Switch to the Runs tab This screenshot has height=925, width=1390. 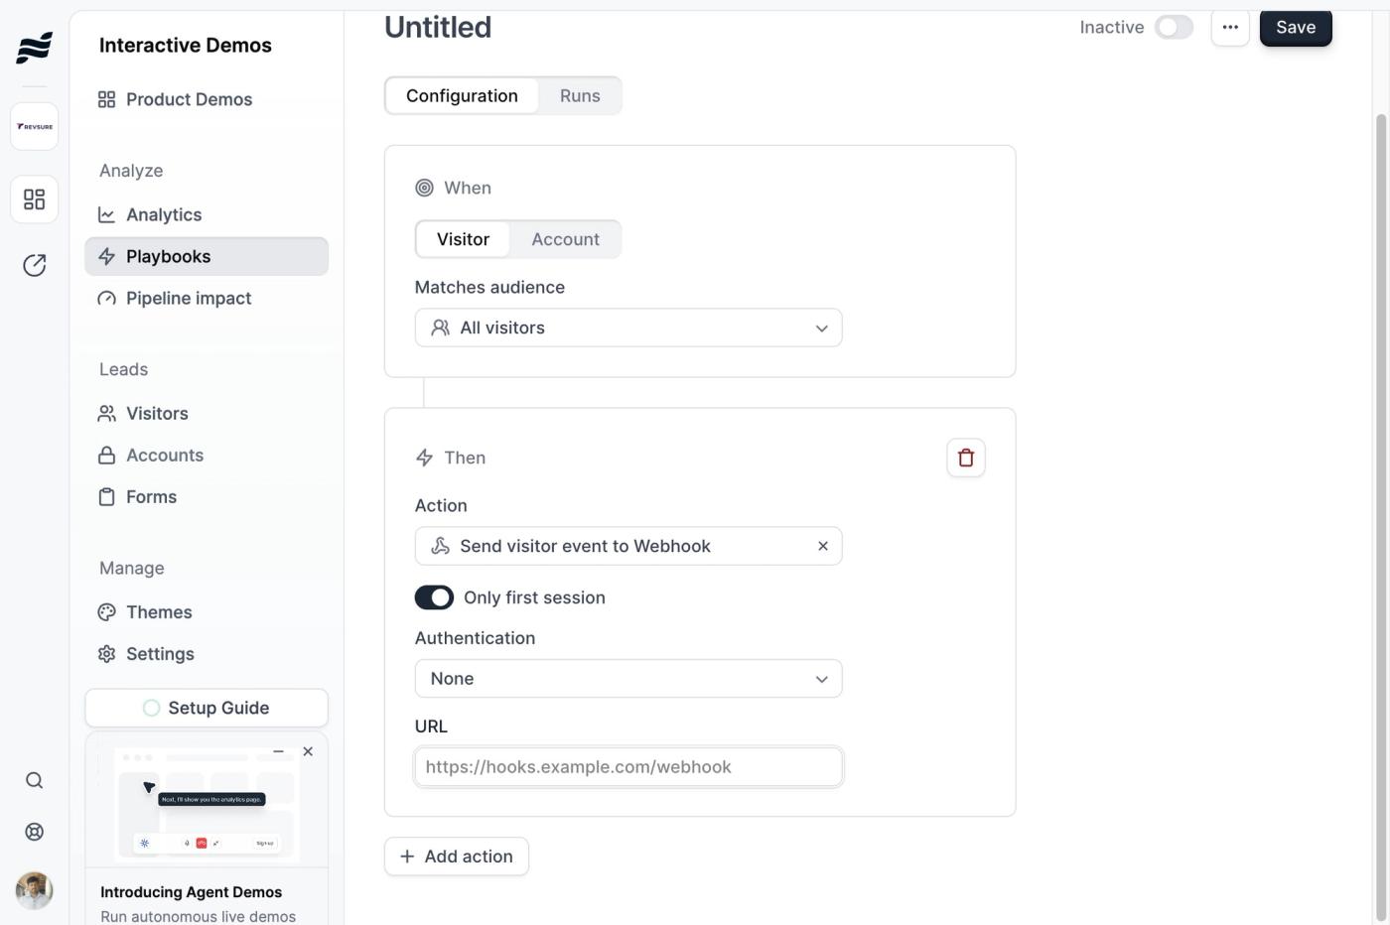click(x=580, y=95)
